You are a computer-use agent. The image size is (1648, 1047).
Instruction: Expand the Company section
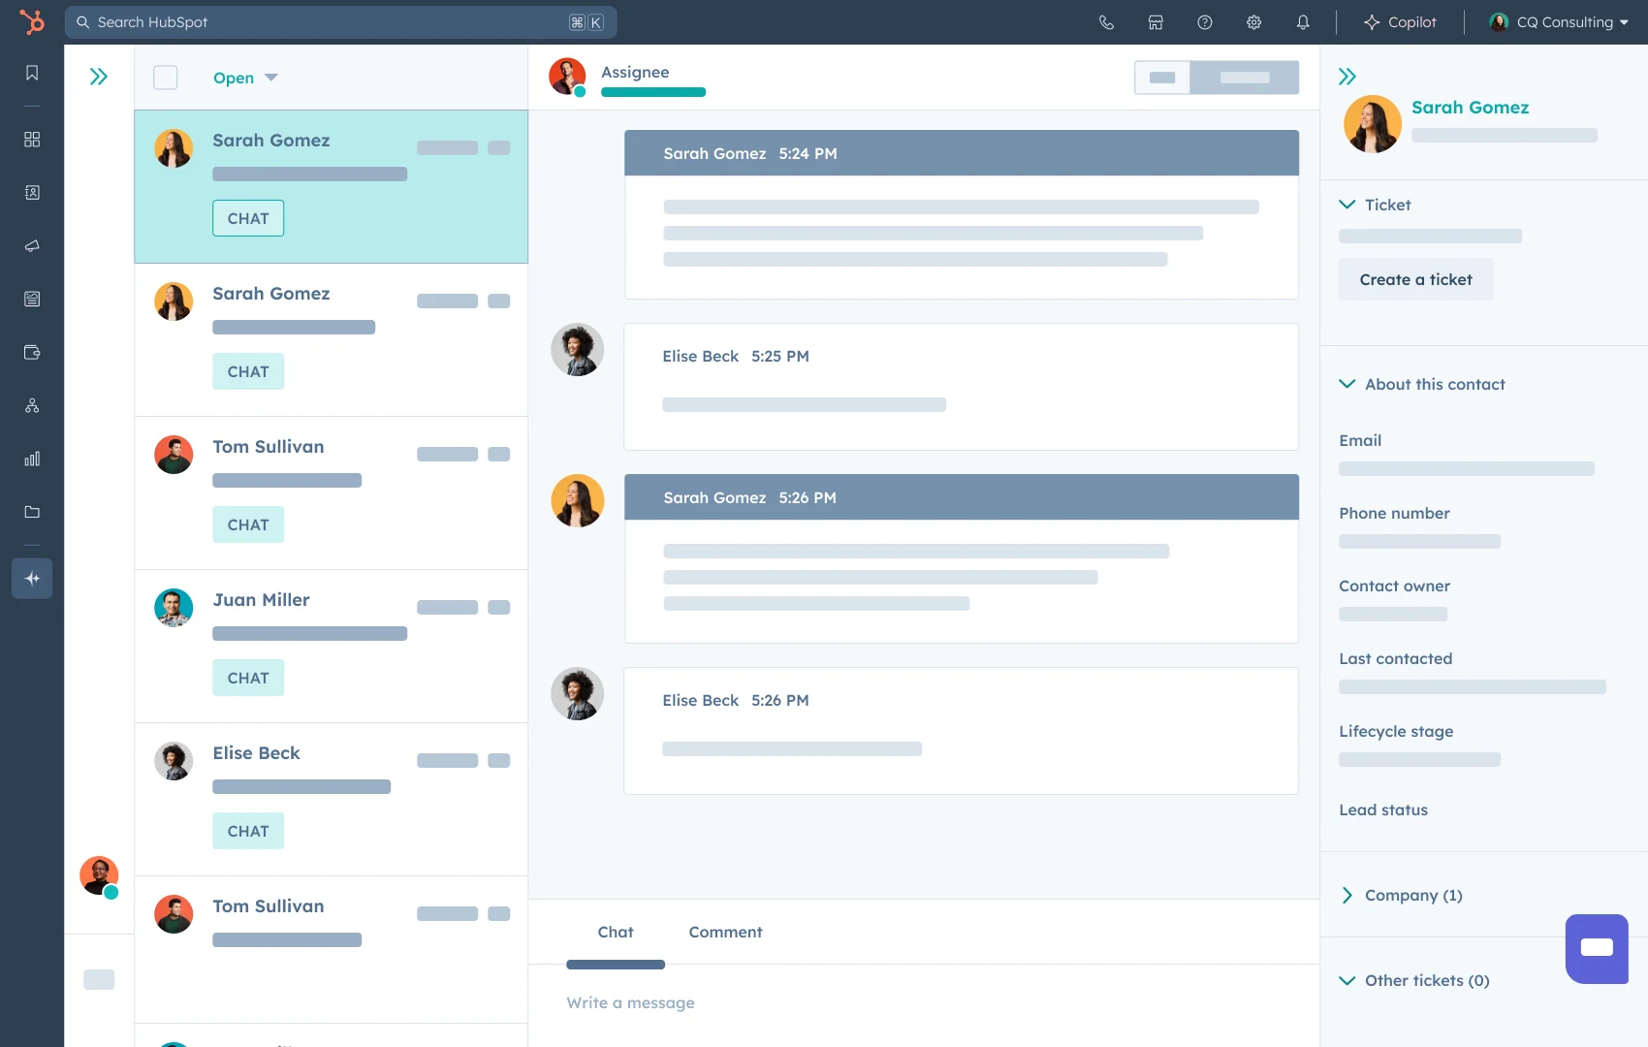click(x=1347, y=896)
